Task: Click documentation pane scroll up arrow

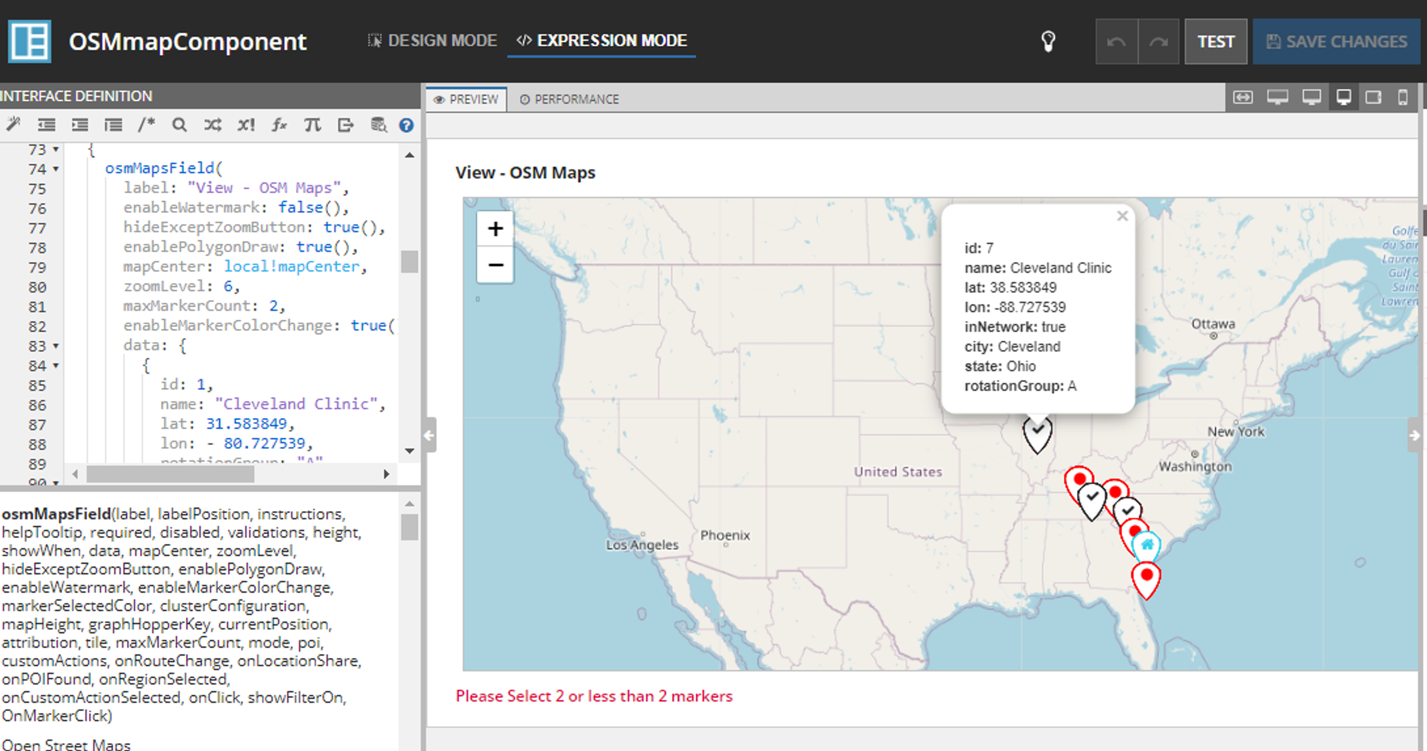Action: (x=410, y=503)
